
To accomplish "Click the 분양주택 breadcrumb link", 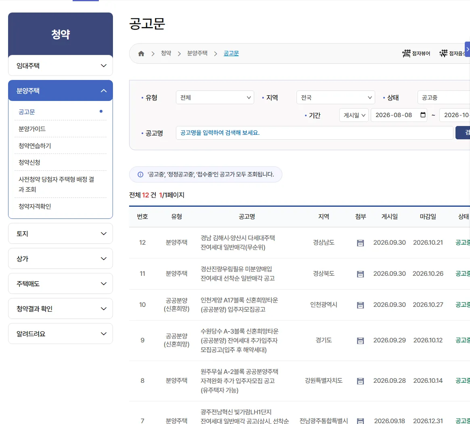I will click(x=197, y=53).
